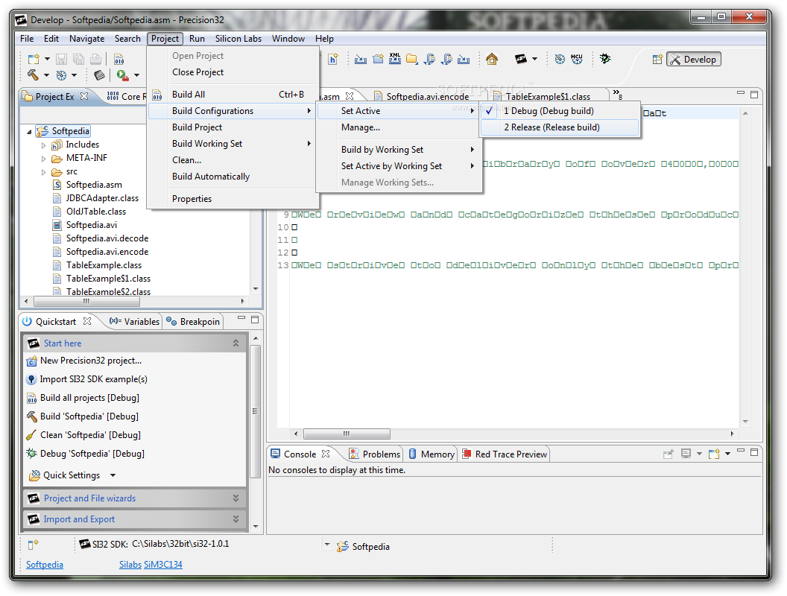Click the New wizard toolbar icon
The width and height of the screenshot is (787, 596).
coord(34,59)
